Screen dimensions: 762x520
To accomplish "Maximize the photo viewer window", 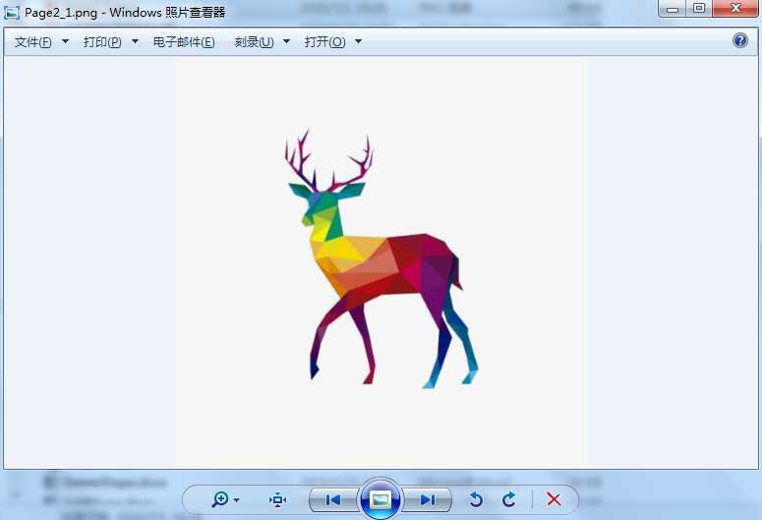I will (x=699, y=9).
